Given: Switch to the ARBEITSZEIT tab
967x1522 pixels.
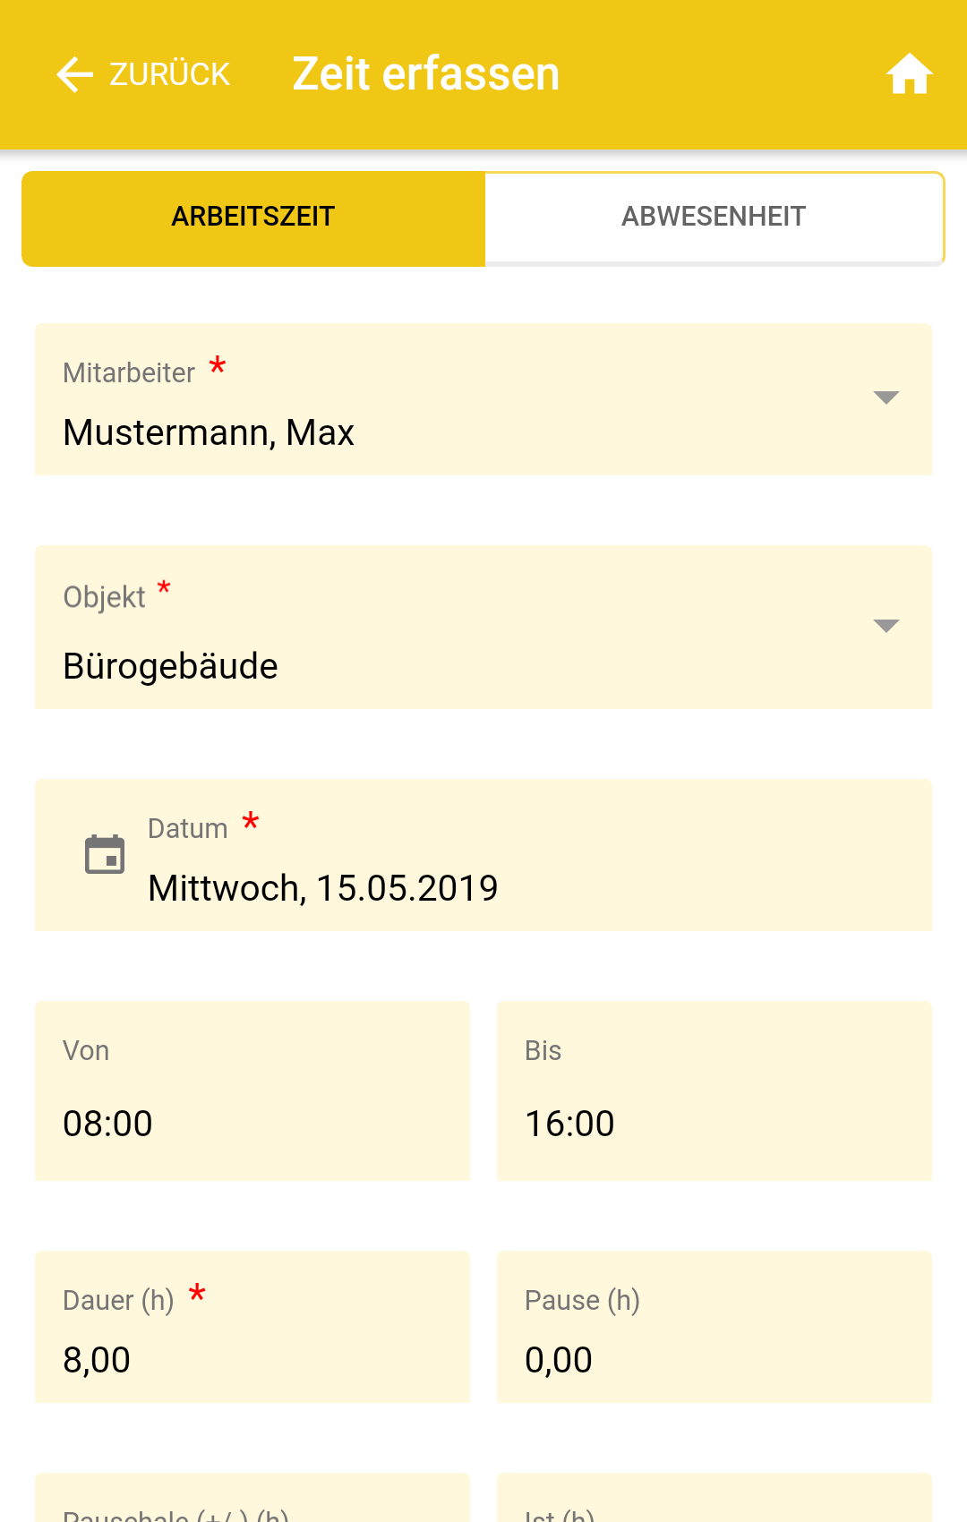Looking at the screenshot, I should coord(253,218).
